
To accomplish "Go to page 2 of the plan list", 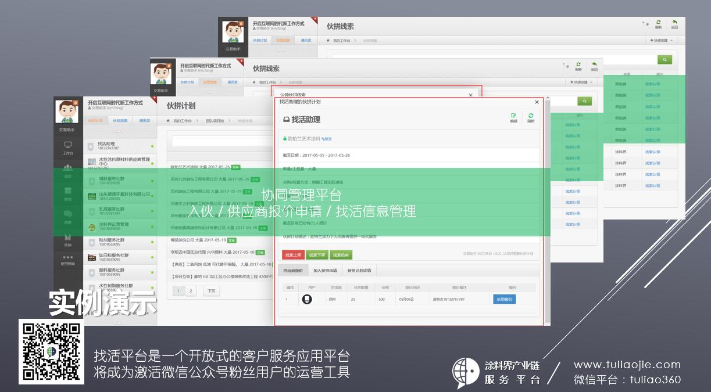I will pos(191,291).
